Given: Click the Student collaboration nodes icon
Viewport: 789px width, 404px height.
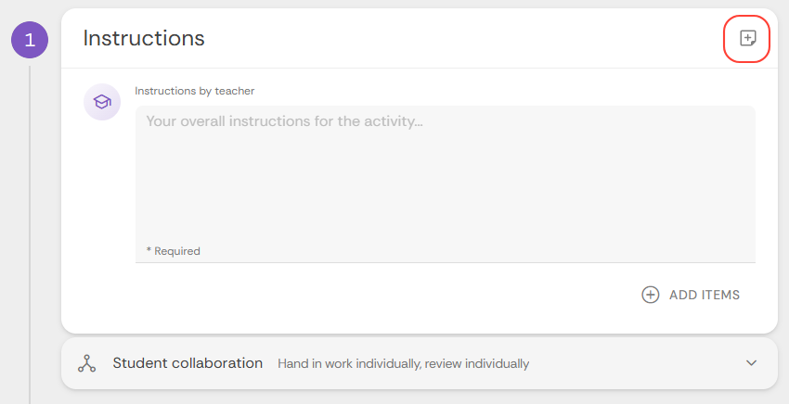Looking at the screenshot, I should 86,363.
